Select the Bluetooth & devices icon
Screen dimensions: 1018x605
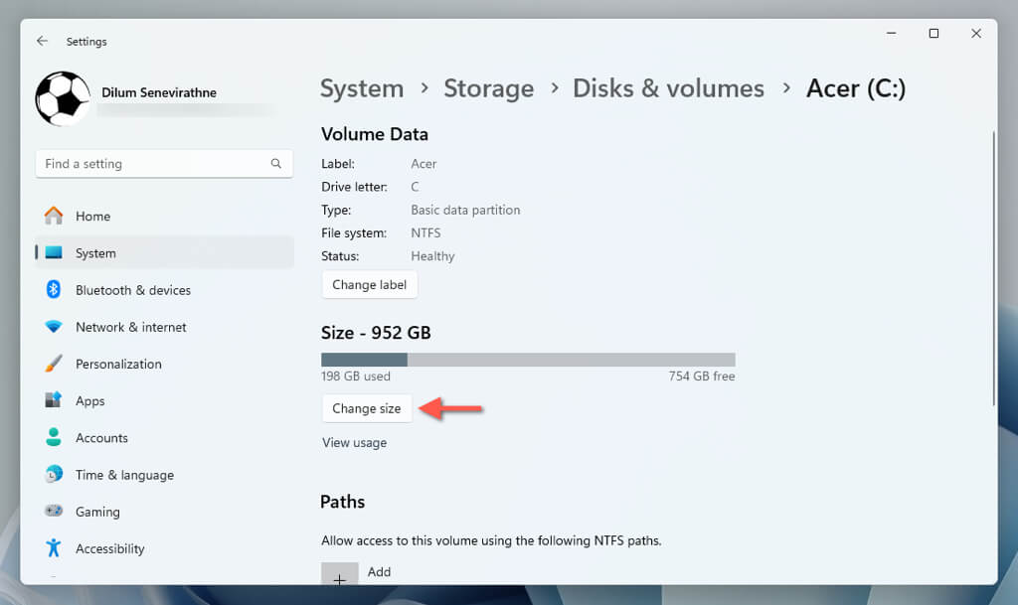(x=54, y=290)
